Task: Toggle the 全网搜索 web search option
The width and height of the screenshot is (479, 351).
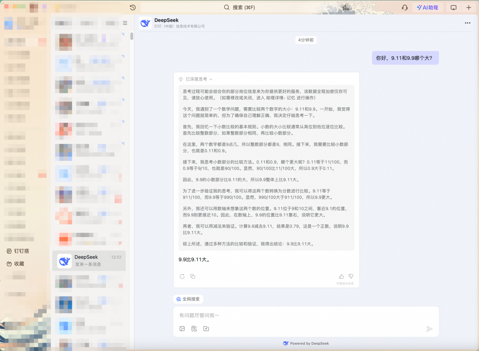Action: [188, 299]
